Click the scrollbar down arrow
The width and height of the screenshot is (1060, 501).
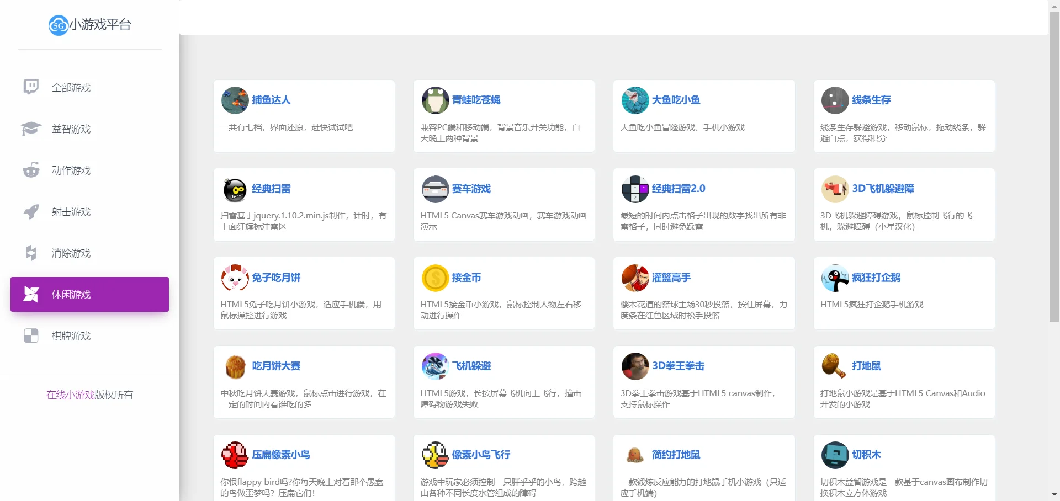1054,495
